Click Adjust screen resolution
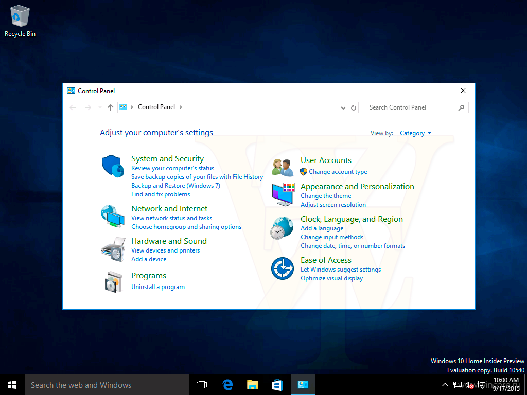Screen dimensions: 527x395 333,205
